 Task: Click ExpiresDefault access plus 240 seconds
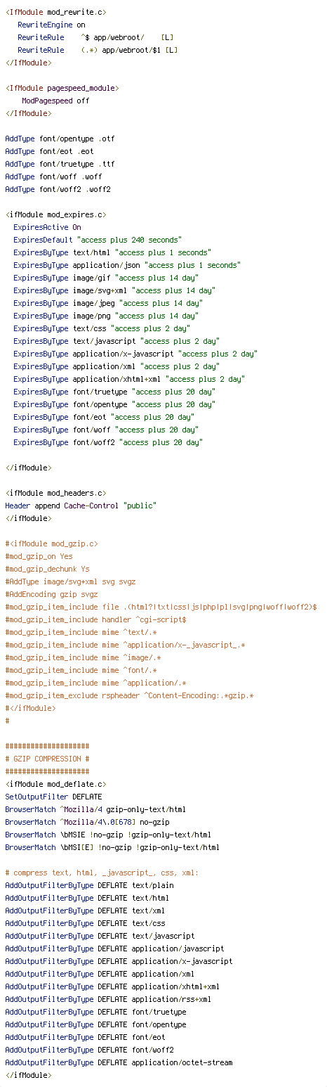click(97, 240)
